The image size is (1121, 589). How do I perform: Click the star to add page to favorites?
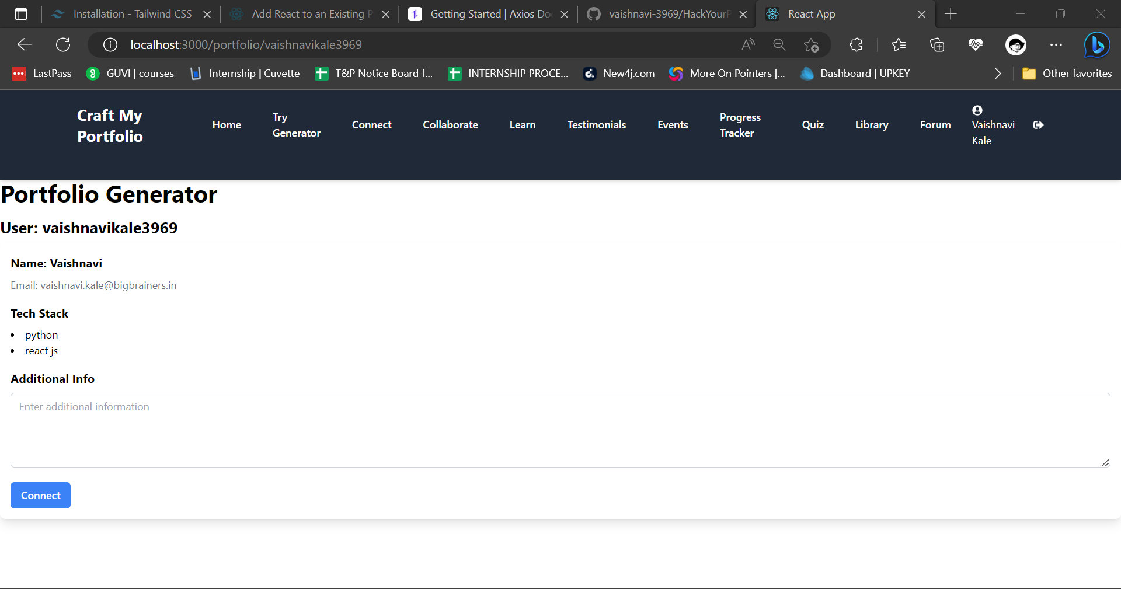tap(812, 44)
